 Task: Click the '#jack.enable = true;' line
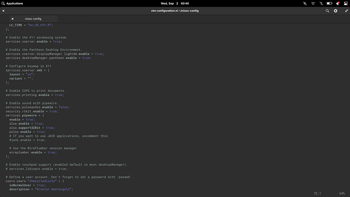click(27, 140)
